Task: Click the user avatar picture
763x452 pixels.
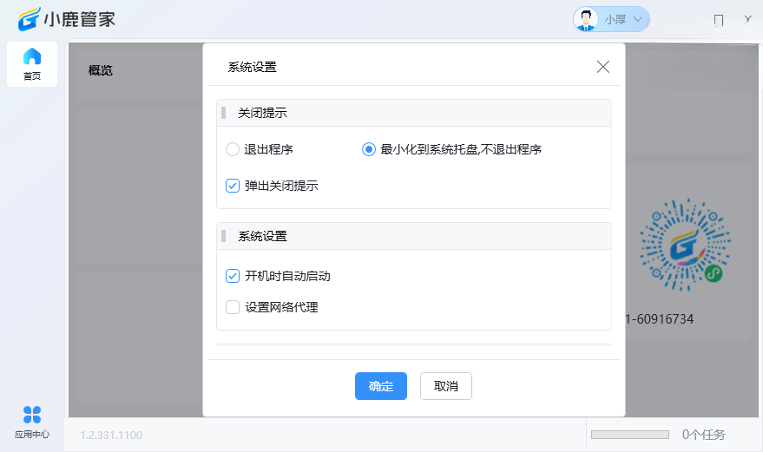Action: [586, 19]
